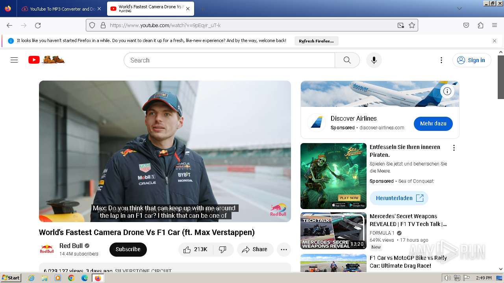Open a new tab with plus

tap(202, 9)
